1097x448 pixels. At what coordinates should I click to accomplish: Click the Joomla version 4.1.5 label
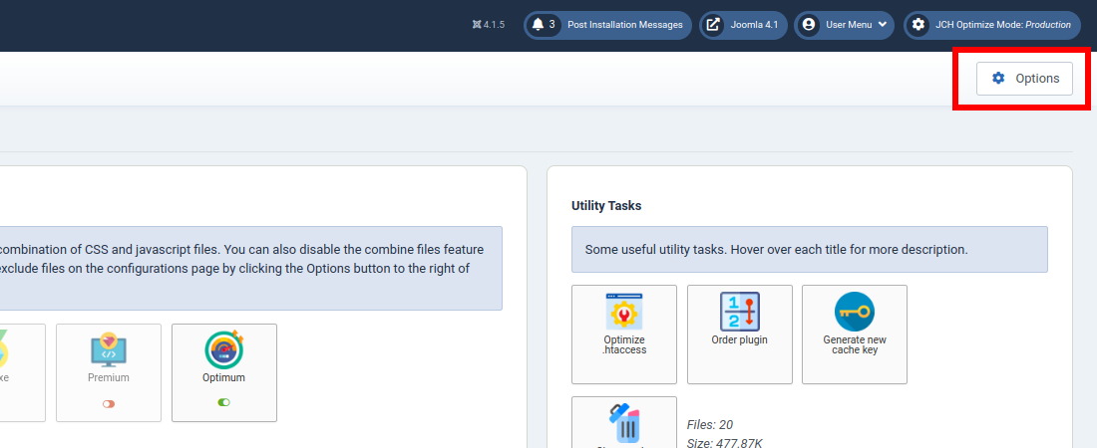489,25
